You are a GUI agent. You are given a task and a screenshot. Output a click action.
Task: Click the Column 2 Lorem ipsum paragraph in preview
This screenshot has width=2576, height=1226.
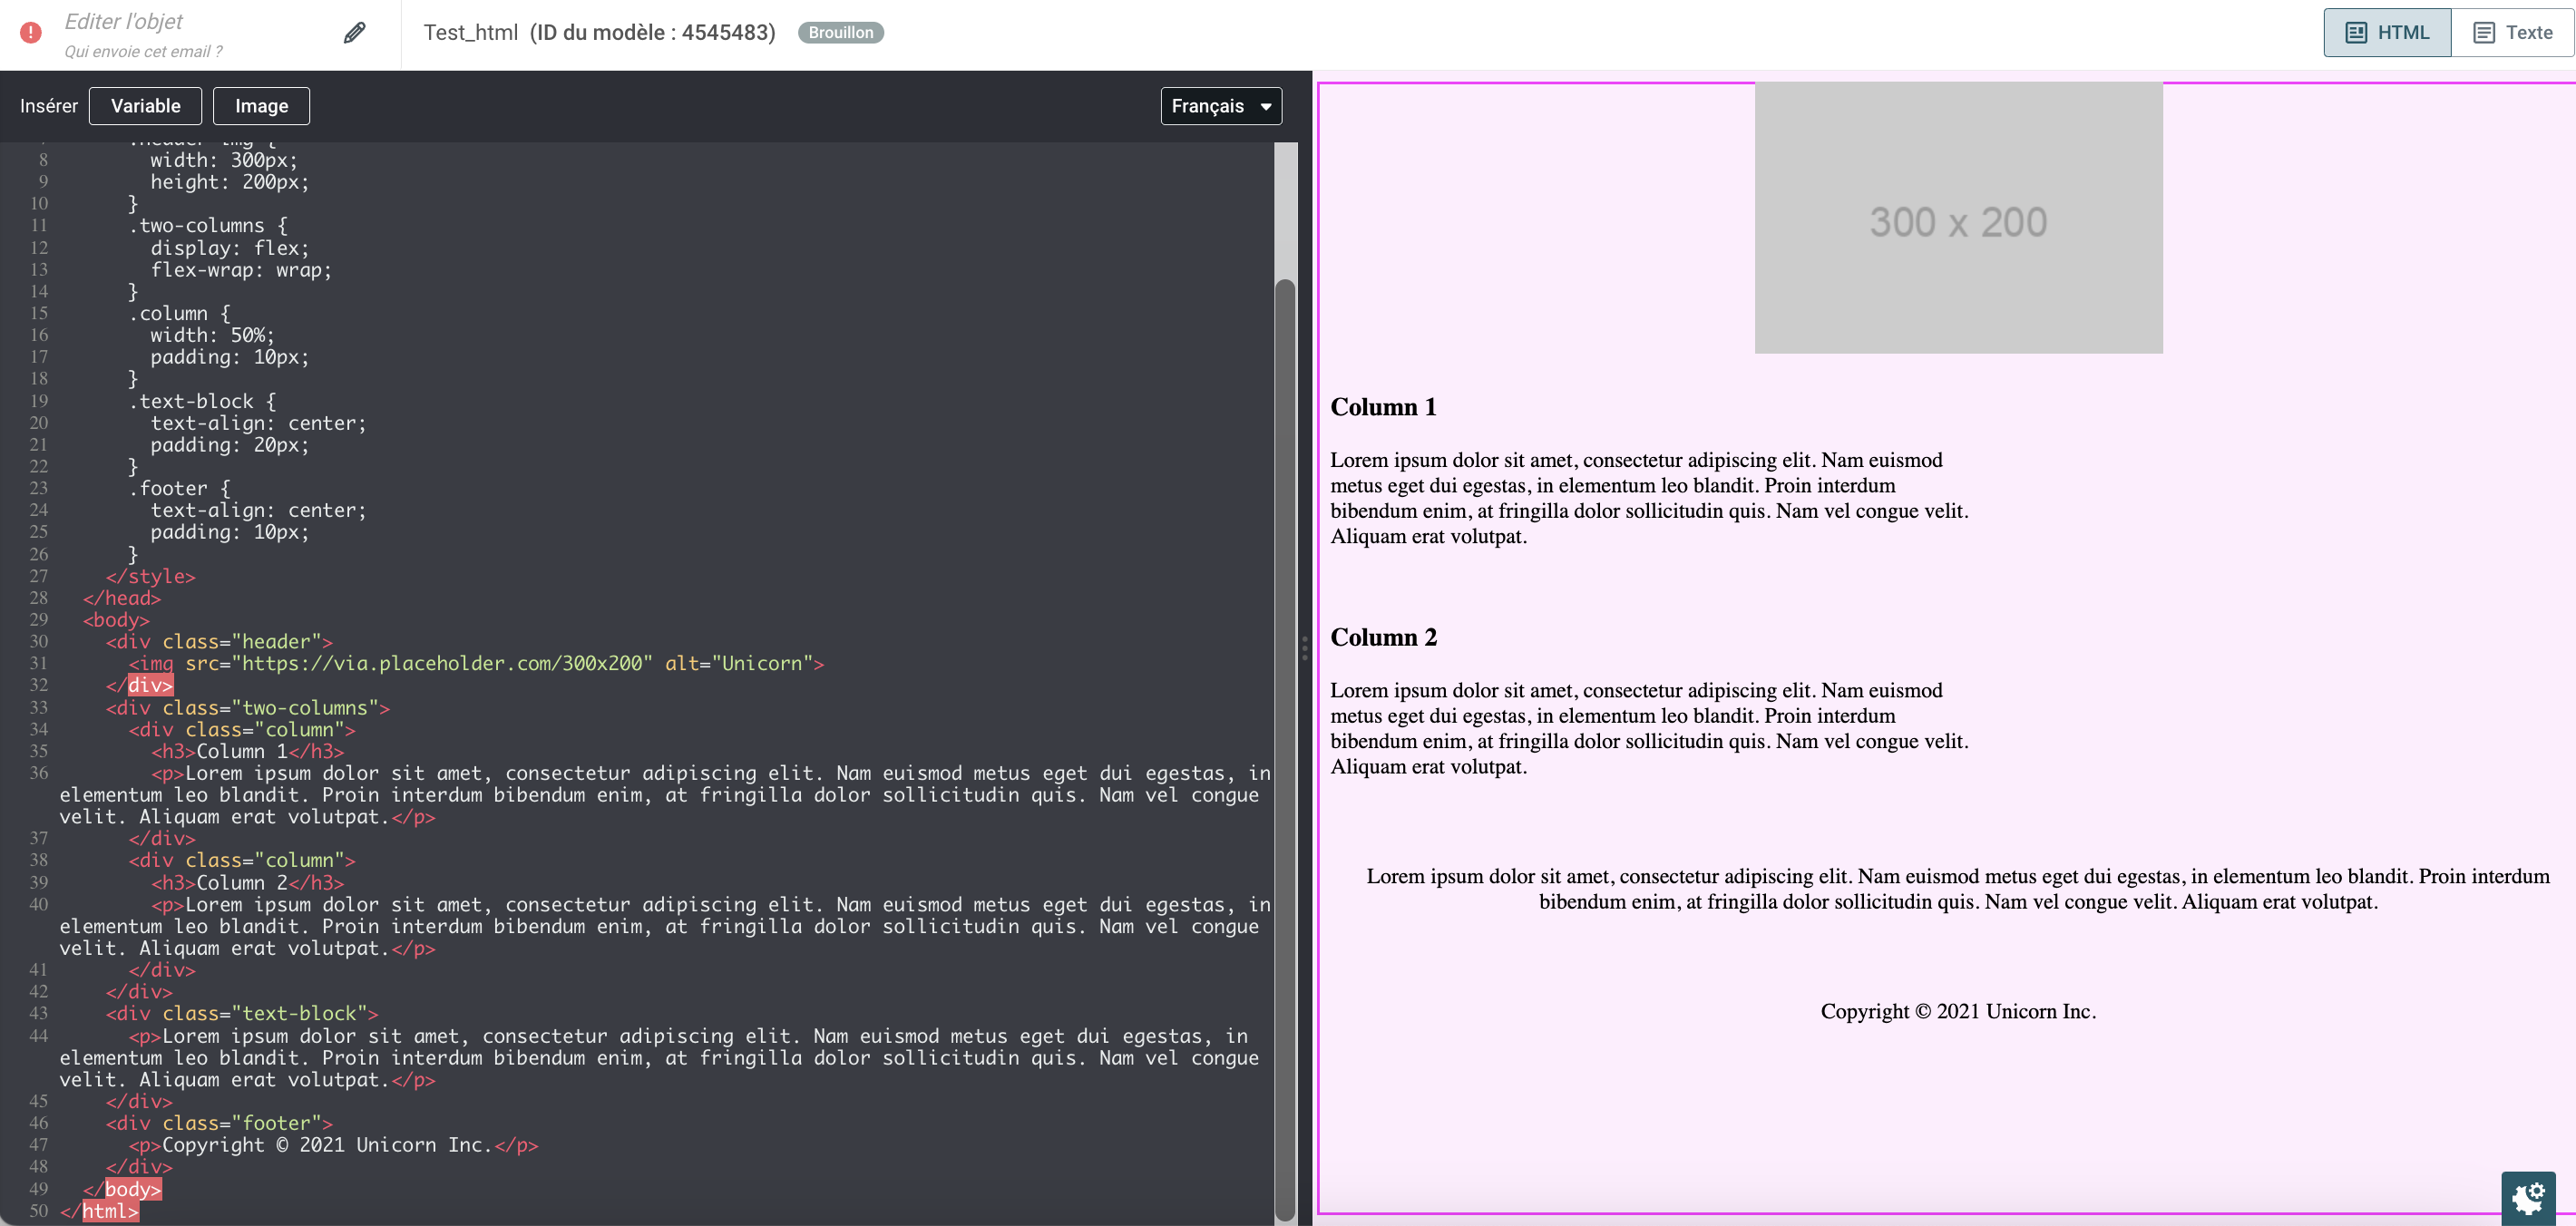(x=1649, y=728)
